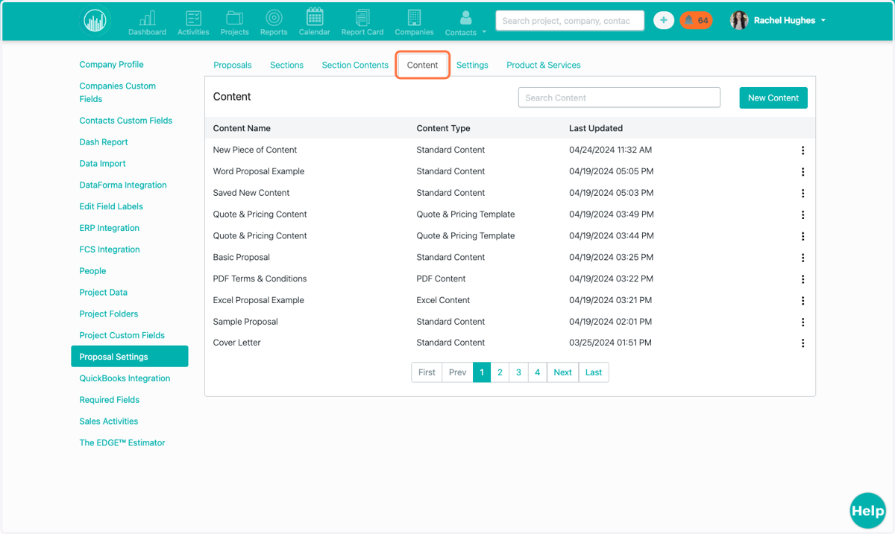Open Project Custom Fields link

click(122, 336)
